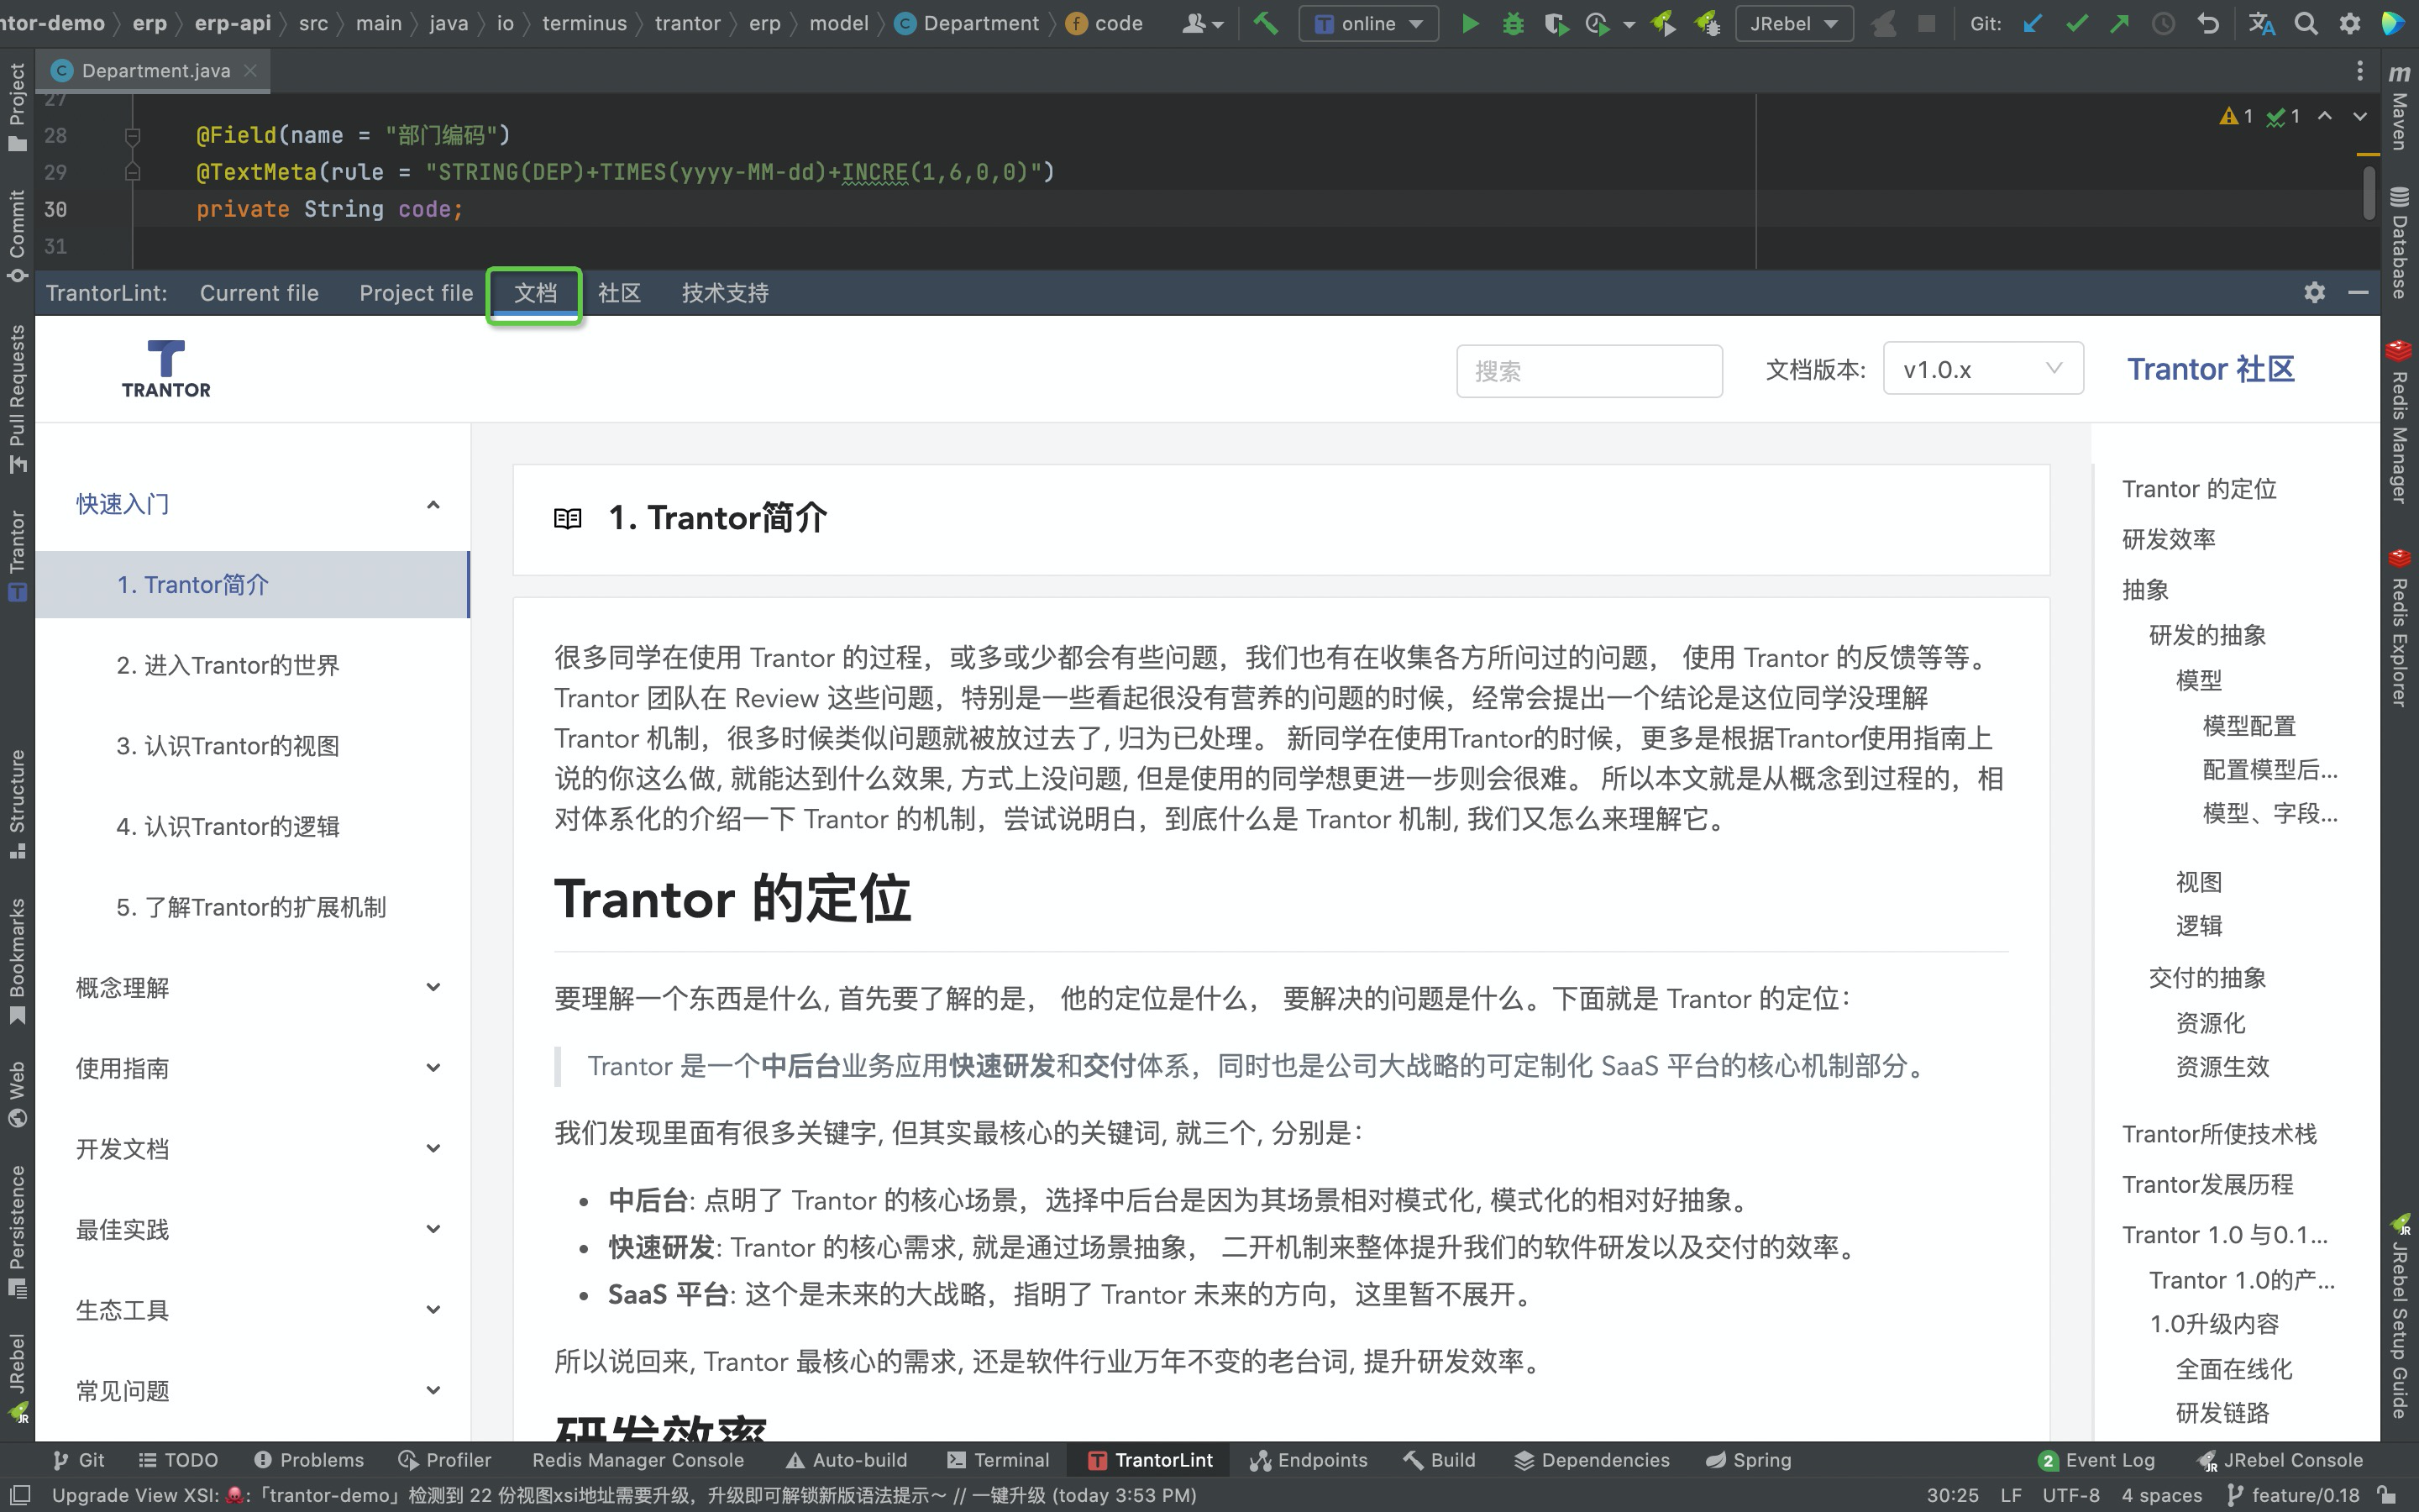2419x1512 pixels.
Task: Open TrantorLint panel settings gear
Action: pyautogui.click(x=2314, y=293)
